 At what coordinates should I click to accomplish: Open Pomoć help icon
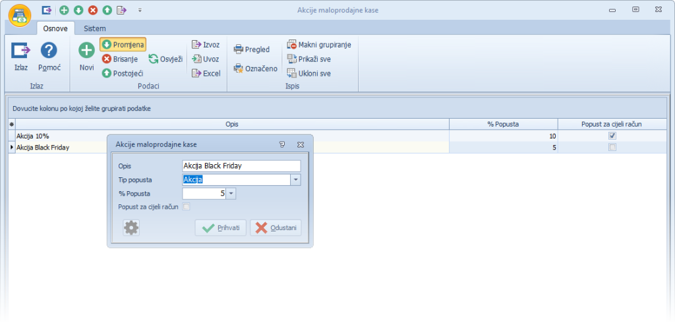coord(49,51)
